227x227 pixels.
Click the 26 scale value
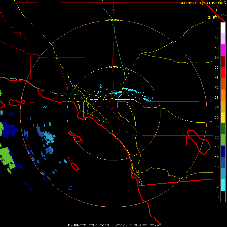tap(217, 127)
